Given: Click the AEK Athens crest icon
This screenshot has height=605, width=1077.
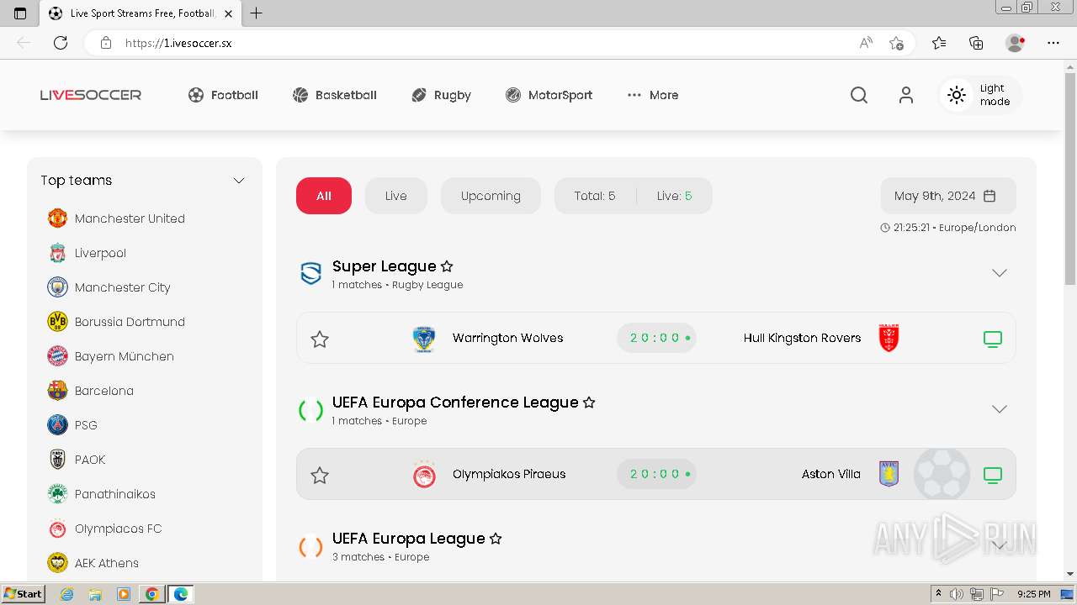Looking at the screenshot, I should click(57, 563).
